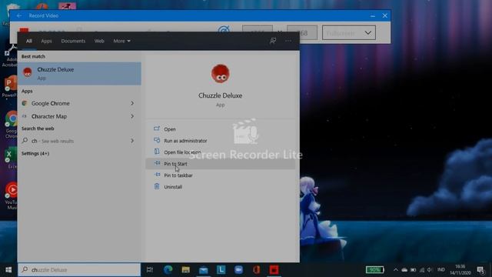Click the recording height field in Record Video

[x=302, y=32]
